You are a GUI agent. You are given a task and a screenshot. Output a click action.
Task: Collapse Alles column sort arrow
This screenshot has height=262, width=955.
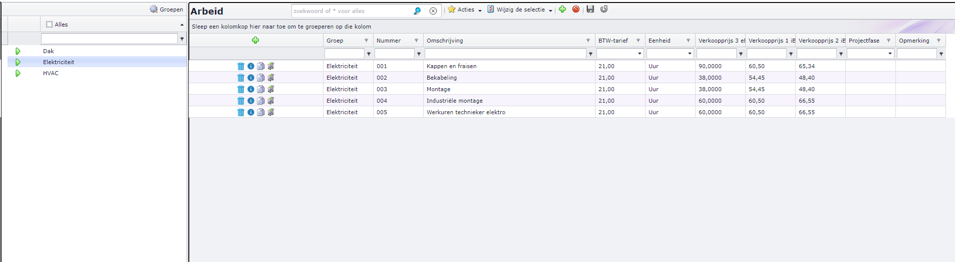point(182,25)
